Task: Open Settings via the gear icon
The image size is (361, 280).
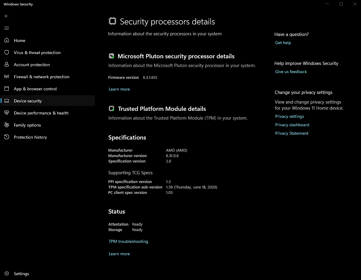Action: 7,274
